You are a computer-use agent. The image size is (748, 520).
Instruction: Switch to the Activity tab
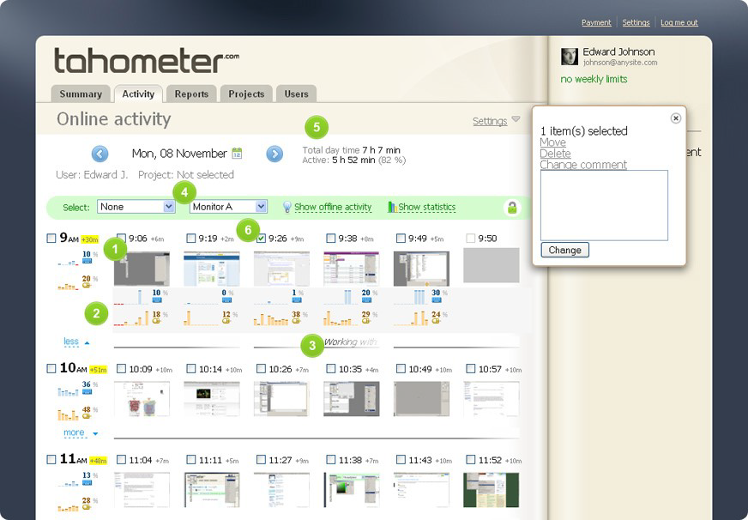click(x=138, y=94)
